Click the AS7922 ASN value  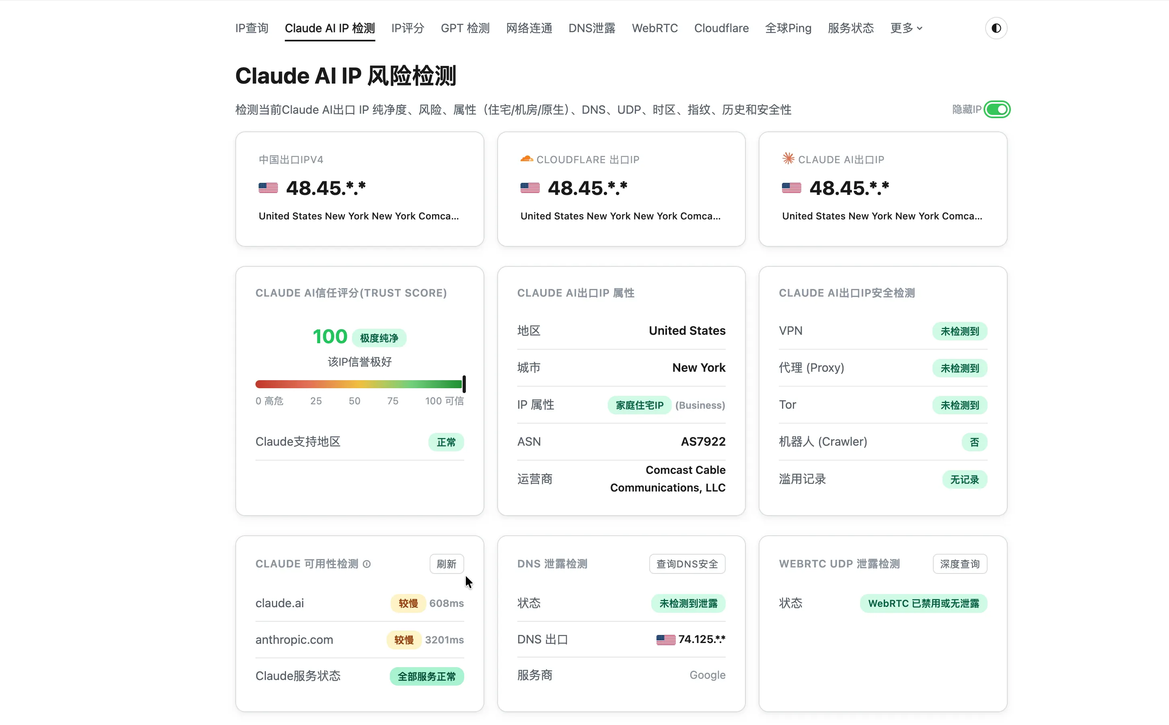(x=703, y=442)
